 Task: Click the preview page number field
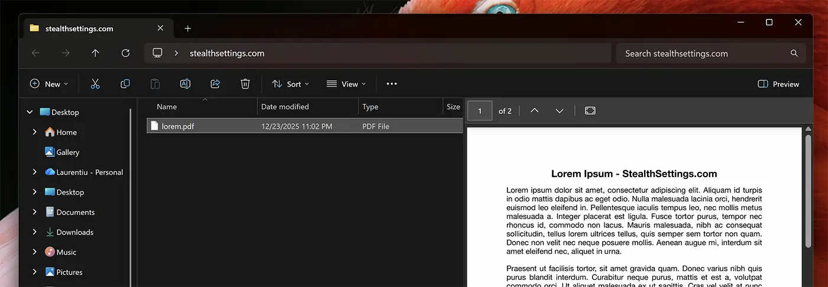tap(480, 111)
